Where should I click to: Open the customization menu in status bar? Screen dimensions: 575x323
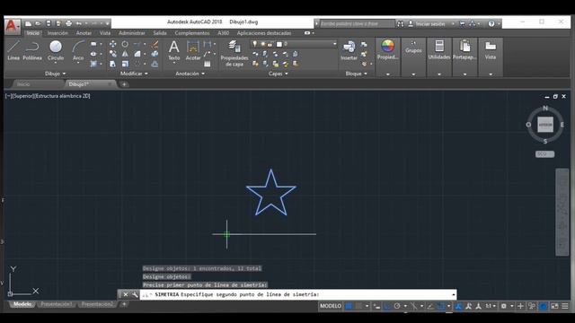click(x=565, y=306)
